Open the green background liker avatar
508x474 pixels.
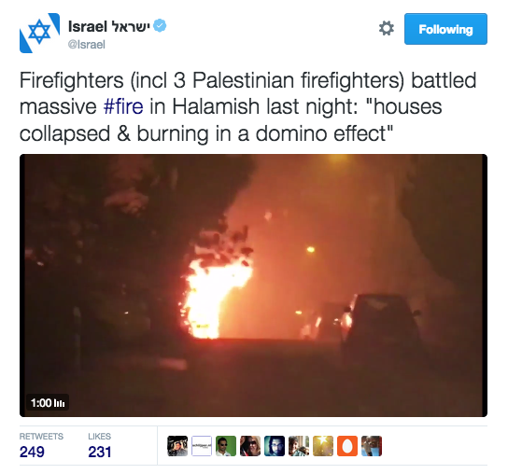(x=226, y=446)
